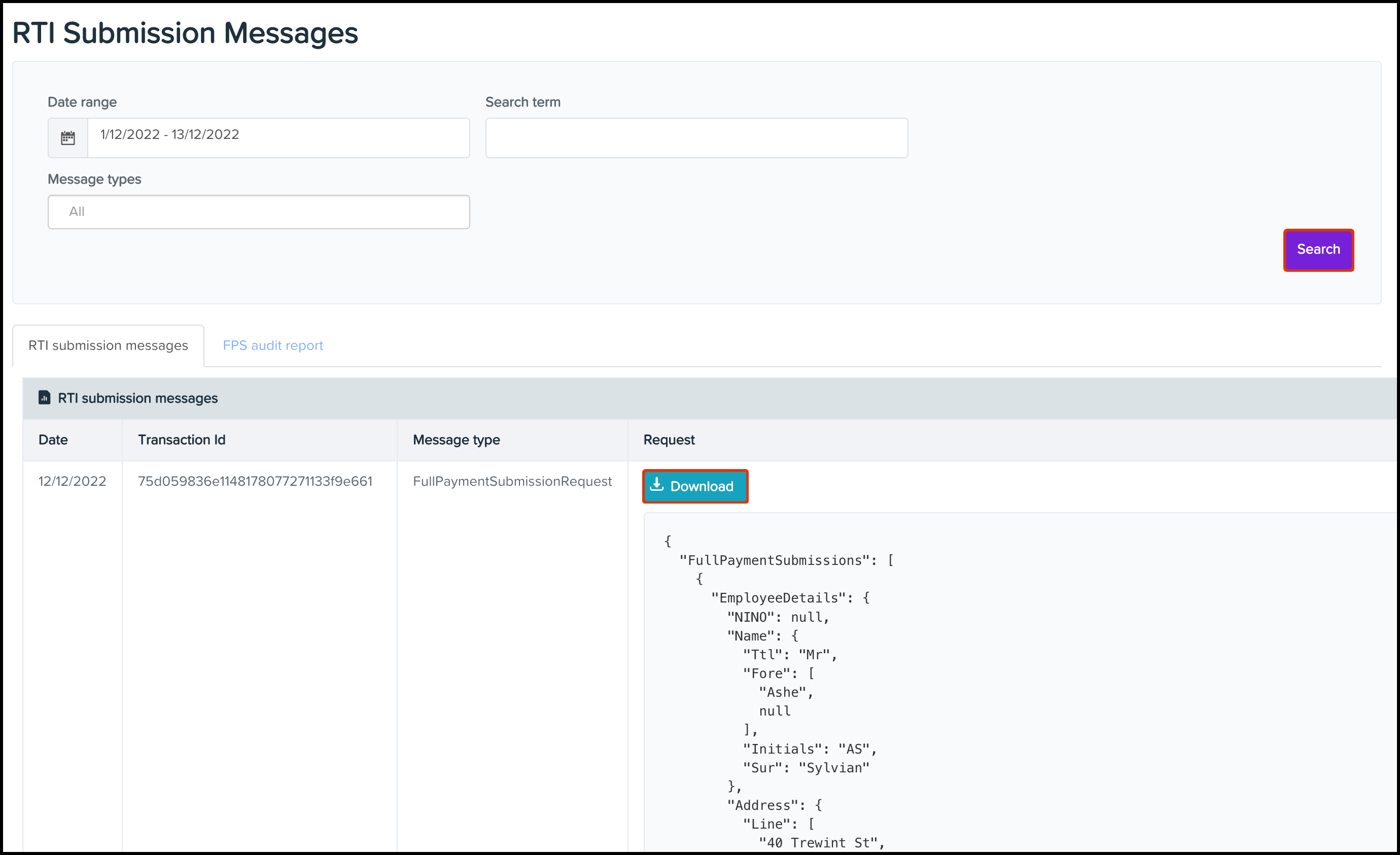Click the JSON request code preview block
1400x855 pixels.
(966, 682)
